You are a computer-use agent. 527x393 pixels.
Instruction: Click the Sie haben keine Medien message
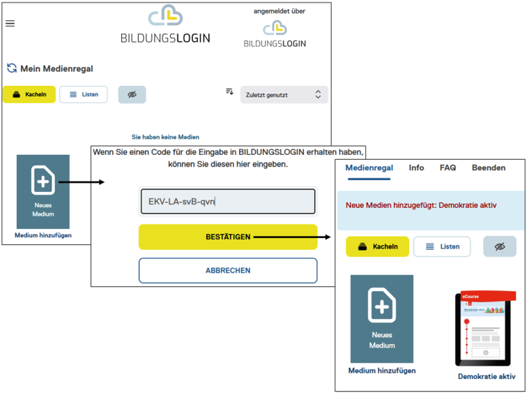(165, 137)
